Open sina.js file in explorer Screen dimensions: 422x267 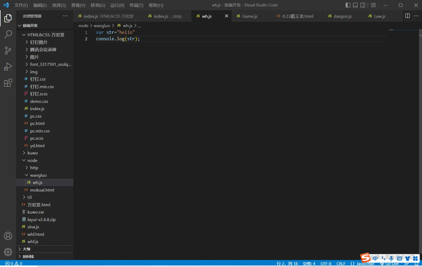(x=45, y=227)
